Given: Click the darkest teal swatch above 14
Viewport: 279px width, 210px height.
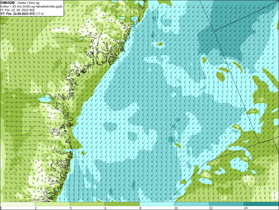Looking at the screenshot, I should click(262, 204).
